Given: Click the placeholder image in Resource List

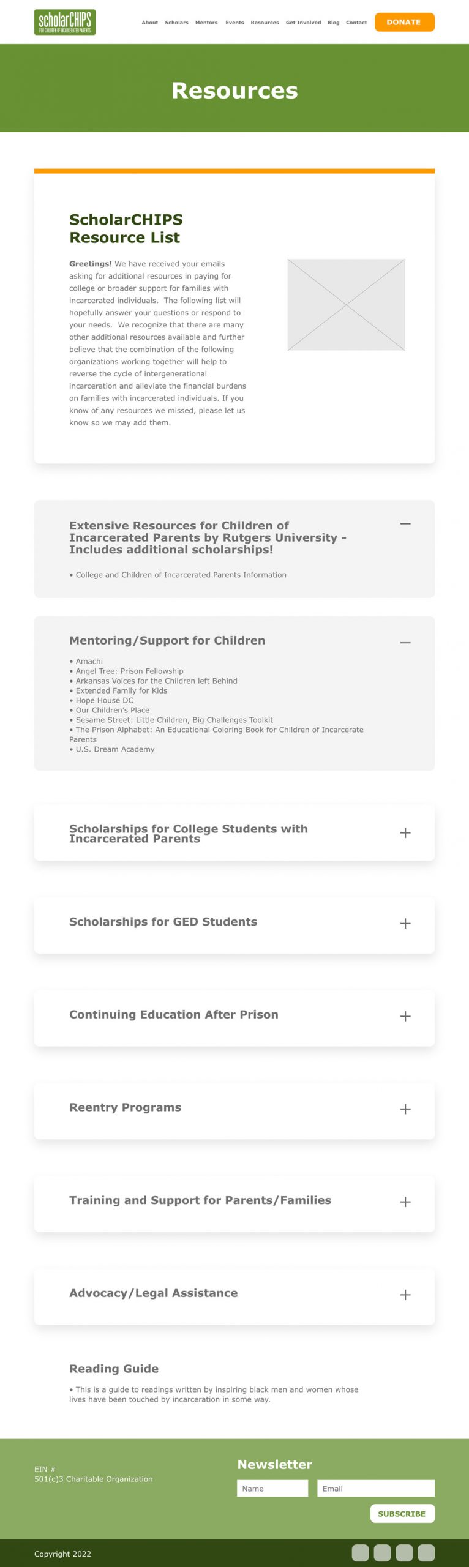Looking at the screenshot, I should click(x=346, y=304).
